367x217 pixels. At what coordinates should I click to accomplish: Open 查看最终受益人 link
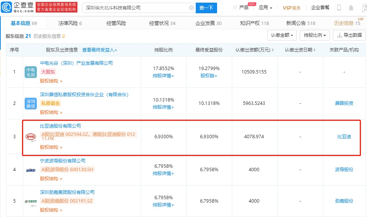coord(99,50)
